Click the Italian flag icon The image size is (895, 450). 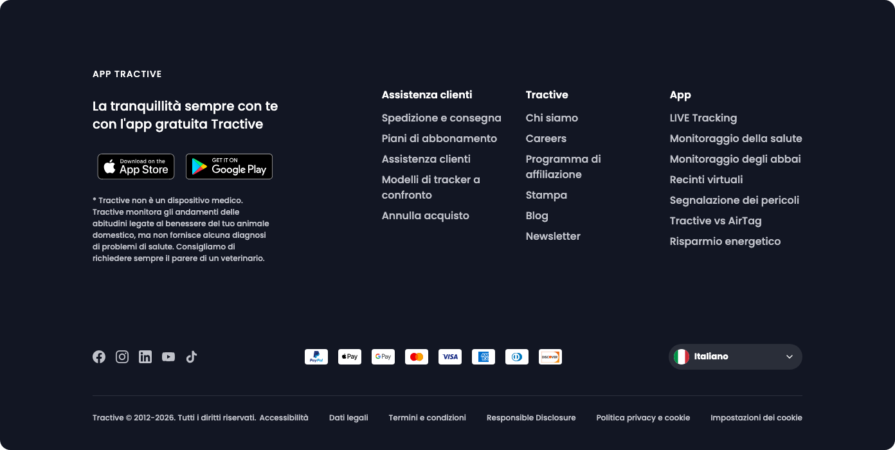point(682,357)
